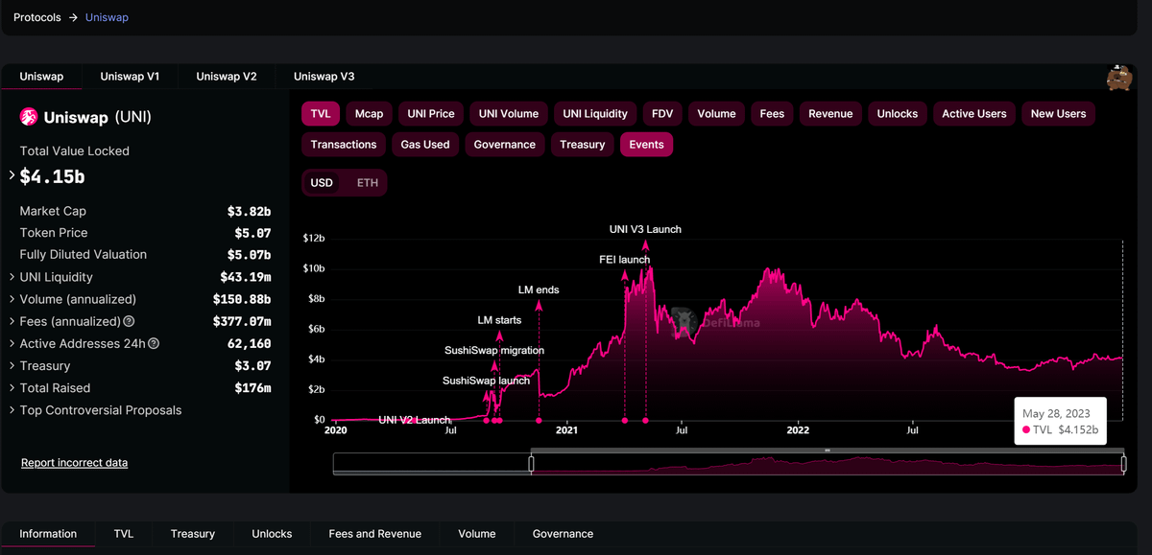Click the FEI launch event marker dot
The height and width of the screenshot is (555, 1152).
(625, 420)
